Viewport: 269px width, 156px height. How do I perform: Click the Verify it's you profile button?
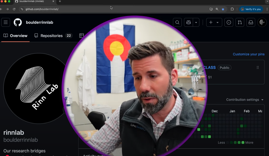[x=251, y=9]
